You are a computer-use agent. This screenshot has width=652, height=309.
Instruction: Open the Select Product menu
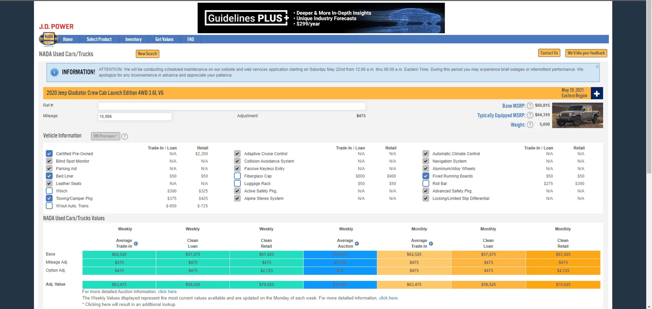pyautogui.click(x=99, y=39)
